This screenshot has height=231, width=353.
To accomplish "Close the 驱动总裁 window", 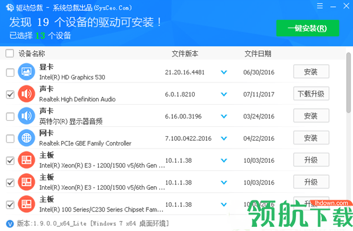I will click(347, 6).
